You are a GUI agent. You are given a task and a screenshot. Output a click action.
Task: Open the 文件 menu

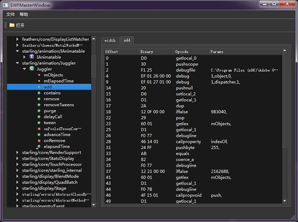point(10,15)
